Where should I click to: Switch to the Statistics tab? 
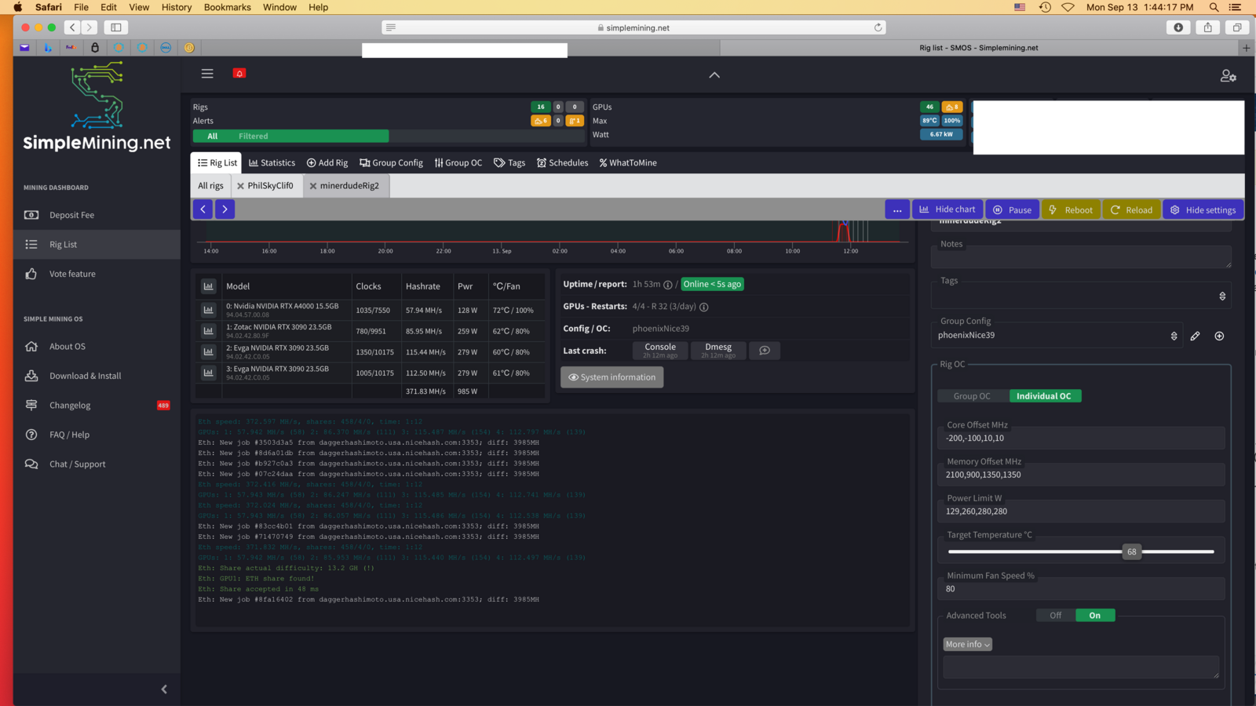(x=272, y=163)
